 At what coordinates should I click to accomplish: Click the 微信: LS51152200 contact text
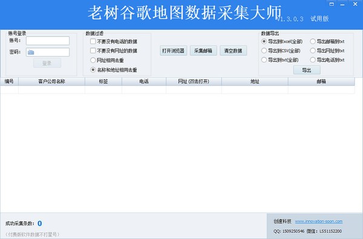click(324, 231)
